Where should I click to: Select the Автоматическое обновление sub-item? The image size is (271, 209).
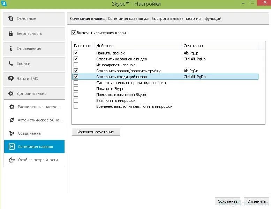pos(34,120)
